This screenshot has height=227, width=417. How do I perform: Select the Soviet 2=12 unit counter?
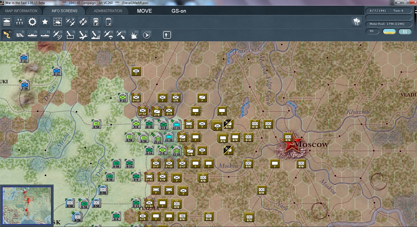pos(143,111)
